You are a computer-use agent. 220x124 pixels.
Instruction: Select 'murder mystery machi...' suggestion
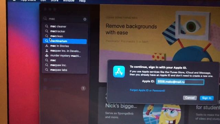click(65, 56)
